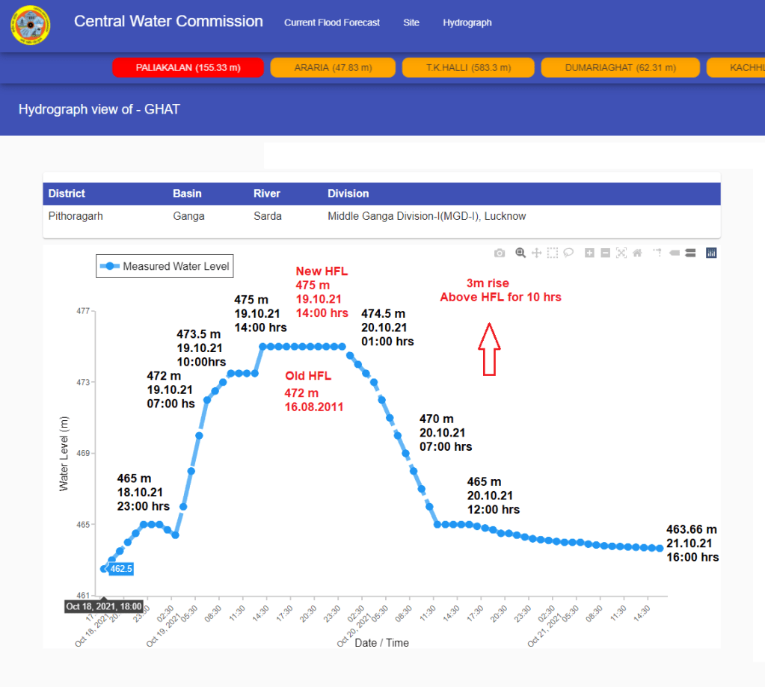Select the Pan tool in chart toolbar
Screen dimensions: 765x687
[x=536, y=253]
